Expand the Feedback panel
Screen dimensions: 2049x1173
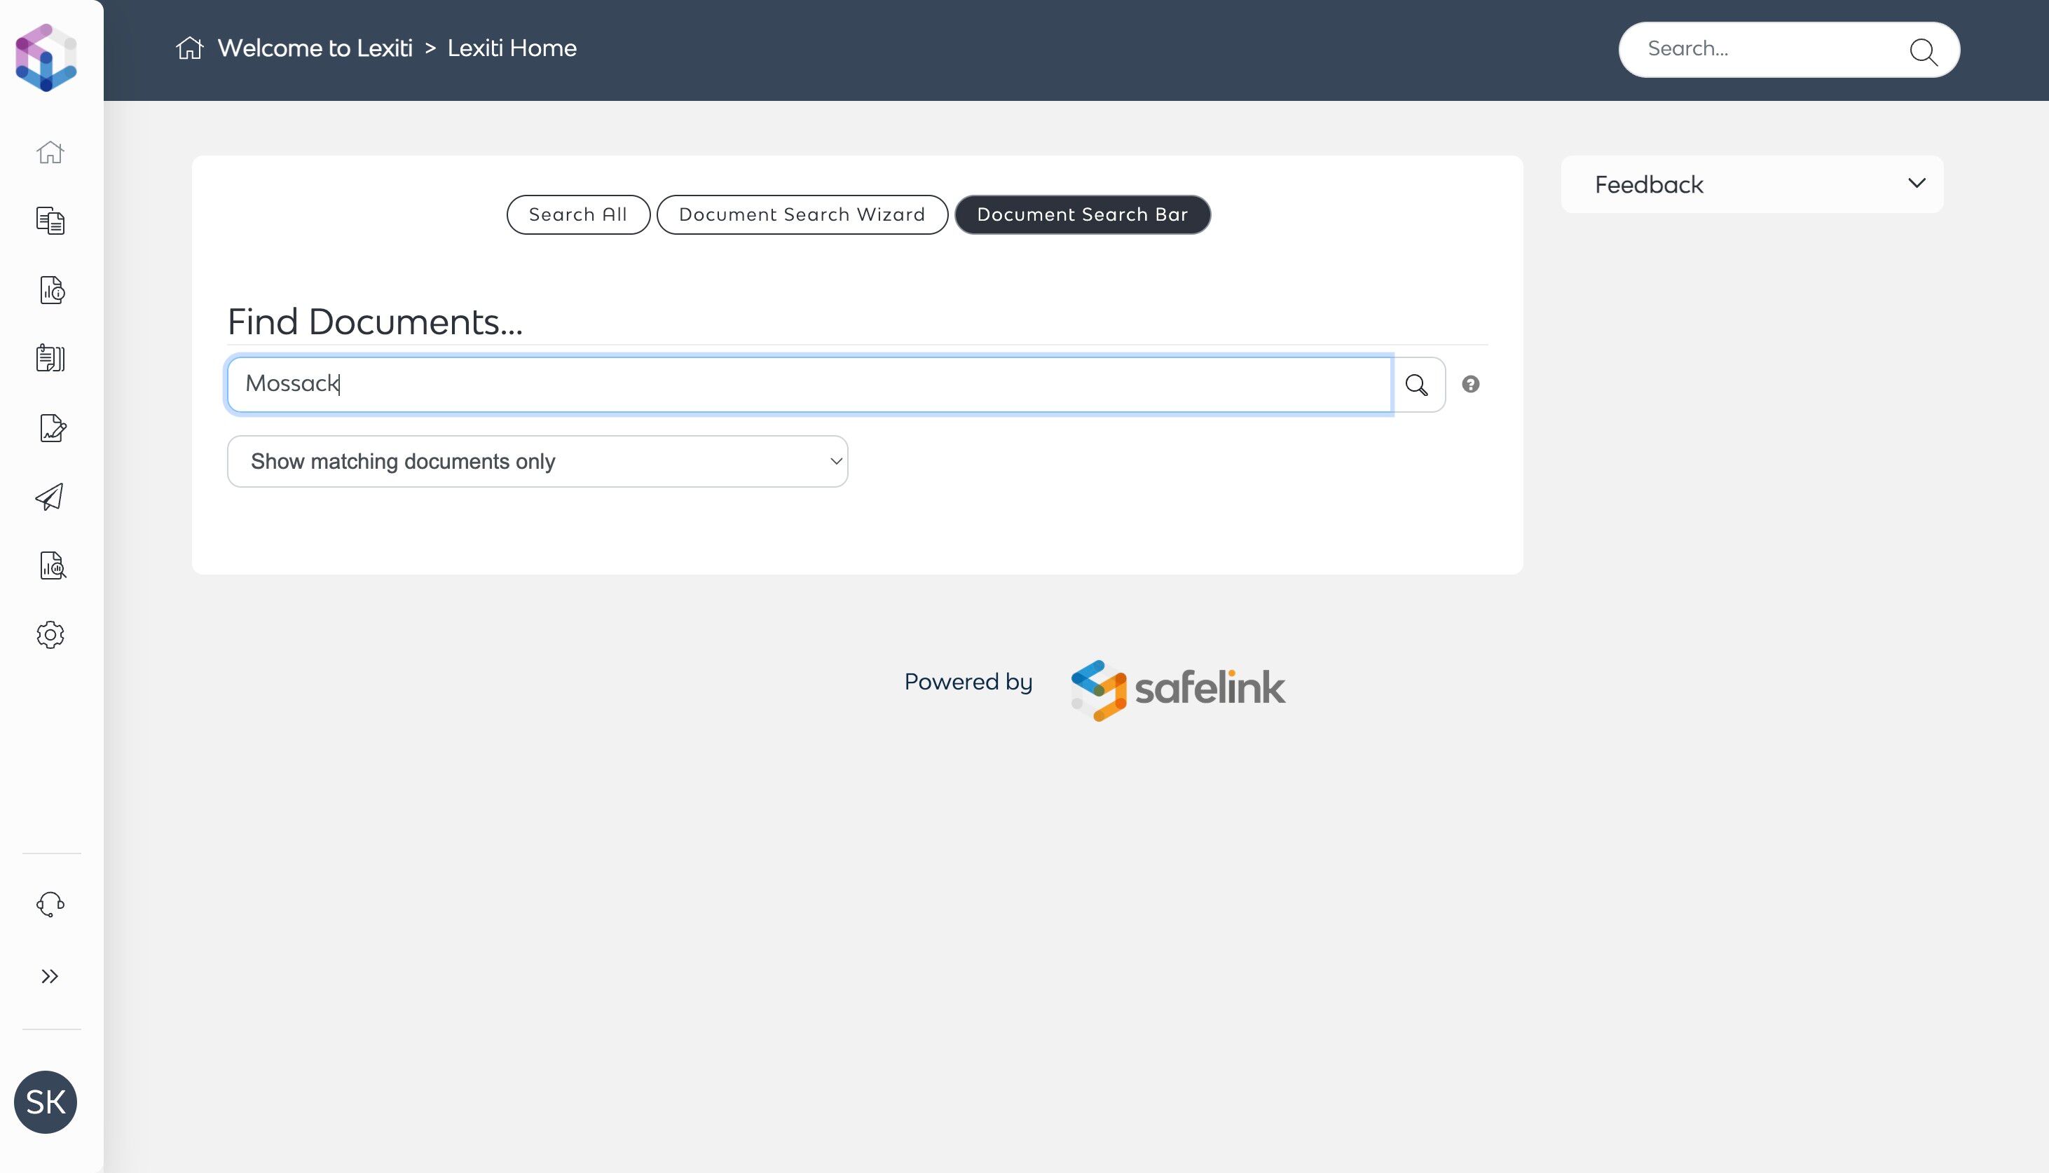tap(1752, 184)
